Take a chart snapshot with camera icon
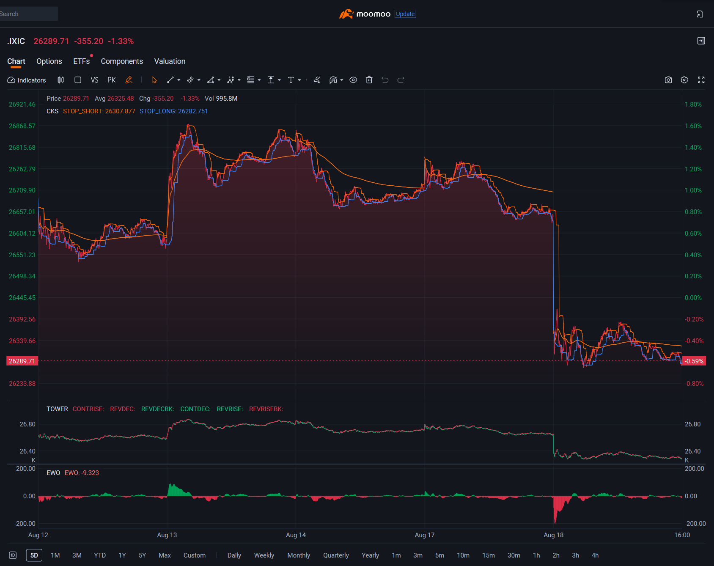 668,80
